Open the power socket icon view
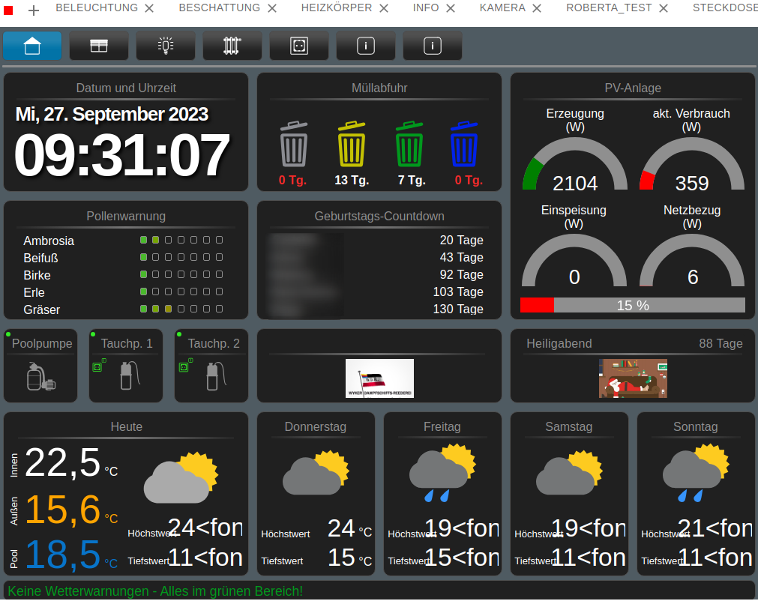This screenshot has width=758, height=601. pos(299,46)
